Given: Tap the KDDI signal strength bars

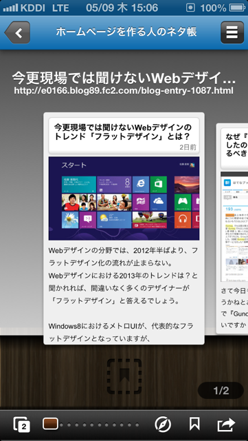Looking at the screenshot, I should tap(10, 8).
